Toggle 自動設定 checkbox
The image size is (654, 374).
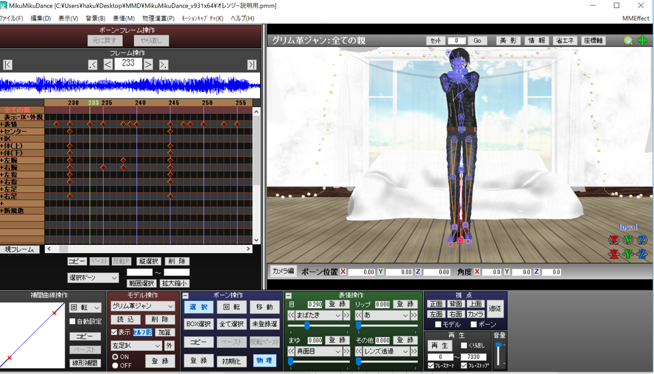[72, 321]
